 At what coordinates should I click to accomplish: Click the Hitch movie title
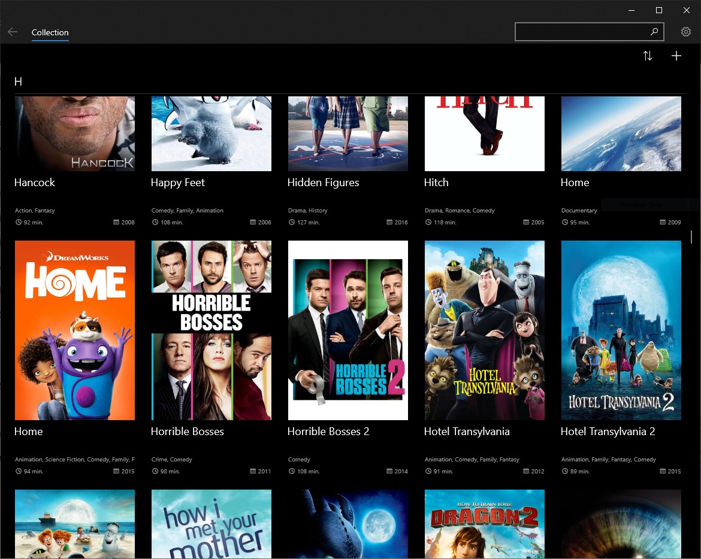click(436, 183)
